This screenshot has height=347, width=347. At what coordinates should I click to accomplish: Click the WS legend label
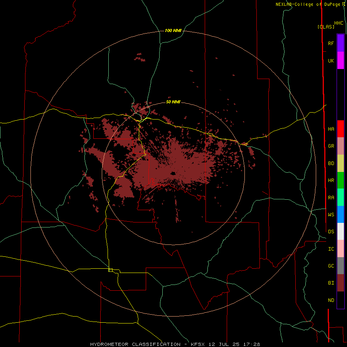(x=331, y=215)
